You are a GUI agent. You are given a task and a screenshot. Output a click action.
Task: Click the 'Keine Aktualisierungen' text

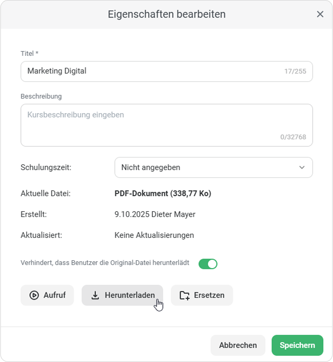click(x=154, y=235)
